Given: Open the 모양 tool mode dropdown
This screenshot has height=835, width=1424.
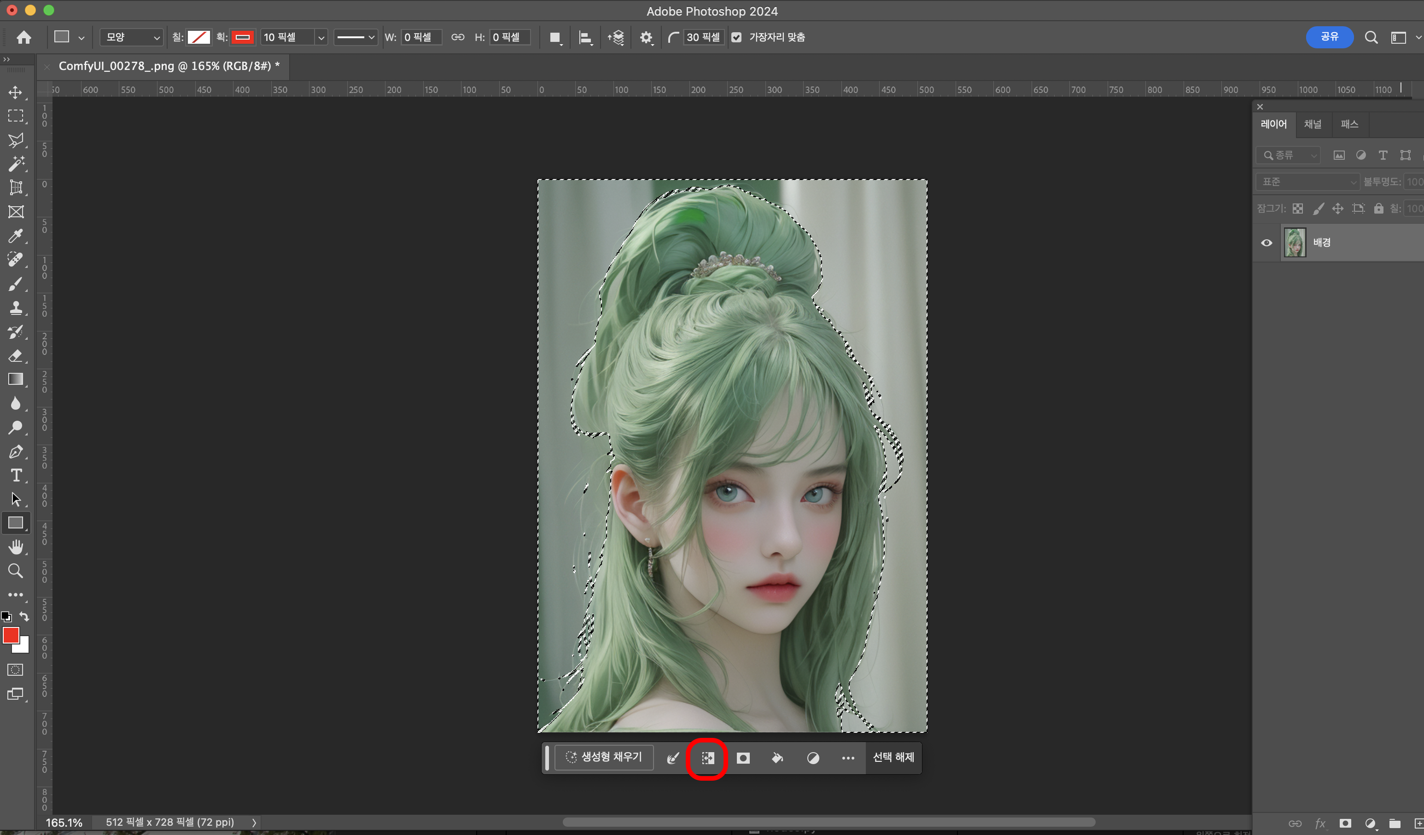Looking at the screenshot, I should pos(132,37).
